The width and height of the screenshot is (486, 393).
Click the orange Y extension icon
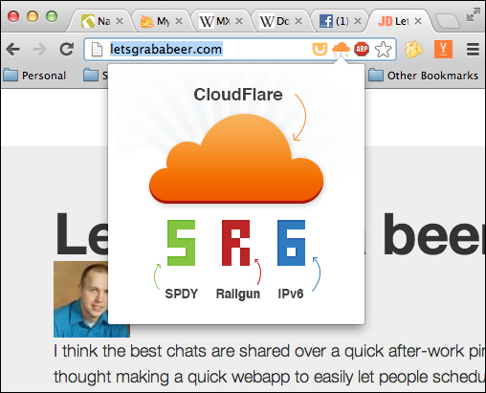(443, 49)
